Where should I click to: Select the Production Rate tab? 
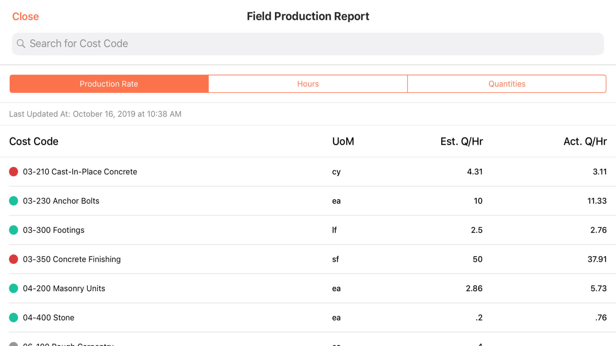[109, 84]
